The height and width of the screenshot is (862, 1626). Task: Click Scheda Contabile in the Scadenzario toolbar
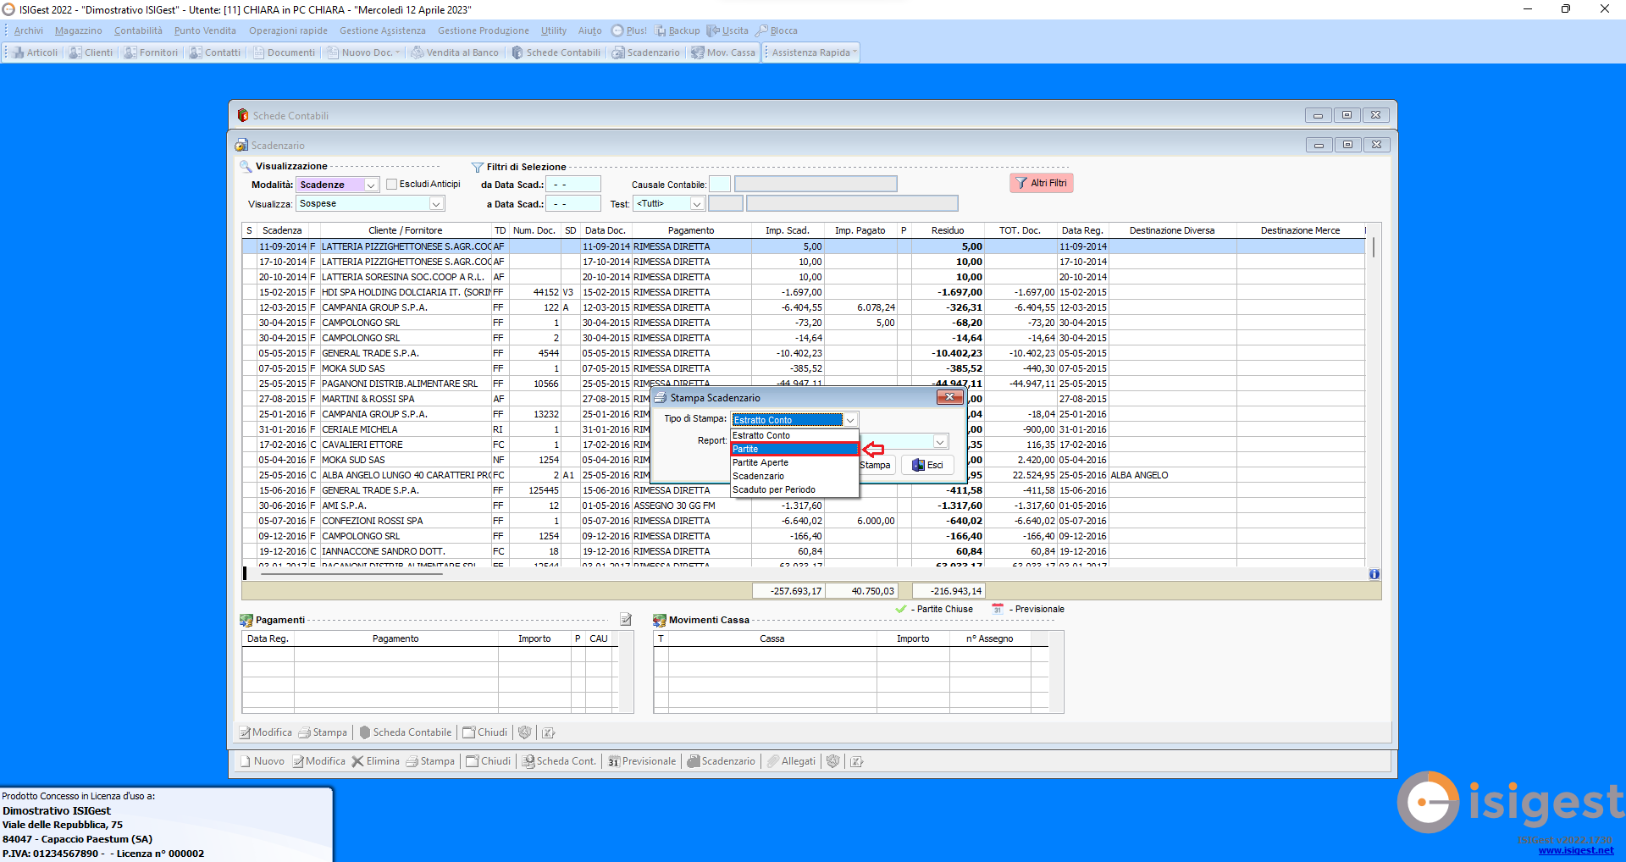(406, 732)
